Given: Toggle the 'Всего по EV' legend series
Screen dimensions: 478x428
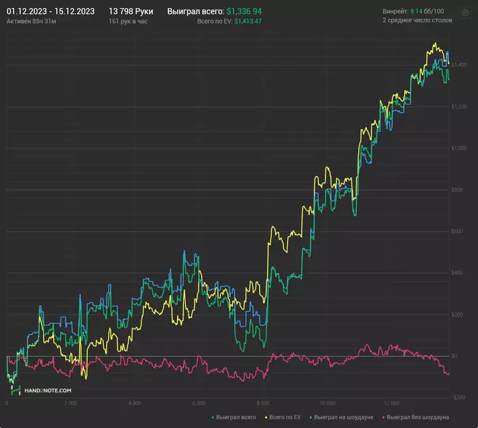Looking at the screenshot, I should pos(283,417).
